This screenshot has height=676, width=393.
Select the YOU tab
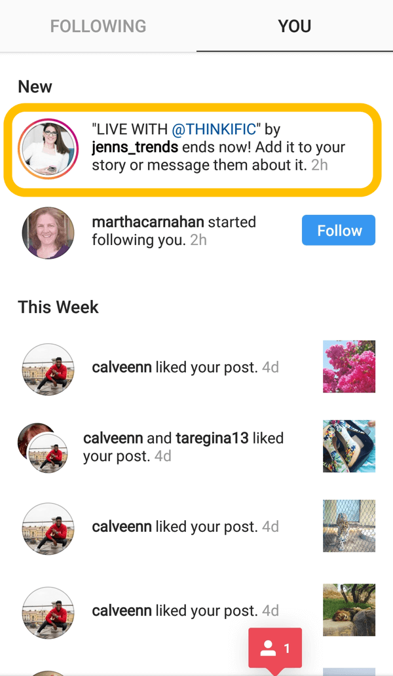(295, 26)
